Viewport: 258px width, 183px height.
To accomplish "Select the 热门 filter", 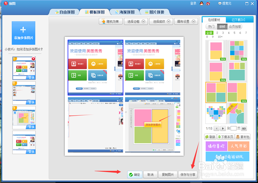I will [211, 26].
